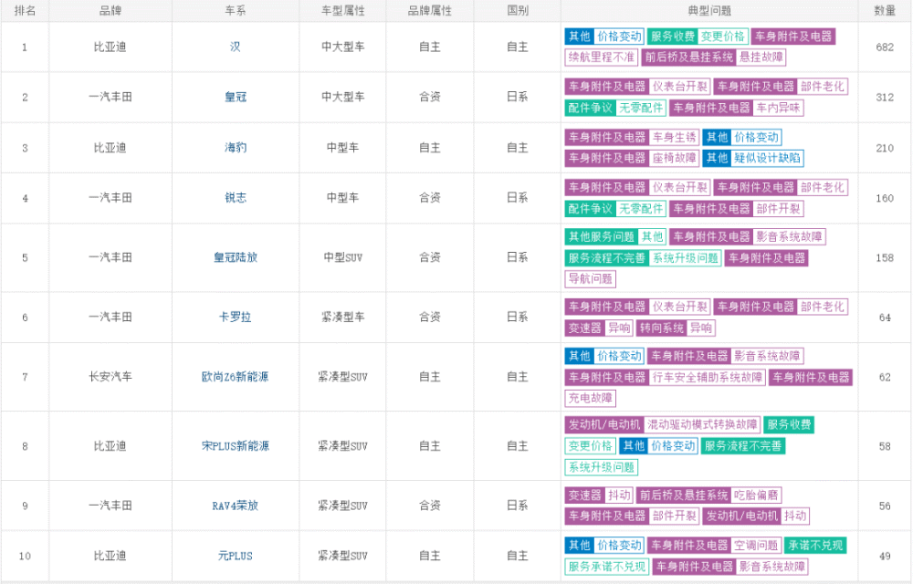Viewport: 913px width, 584px height.
Task: Open the 皇冠 car series link
Action: click(236, 97)
